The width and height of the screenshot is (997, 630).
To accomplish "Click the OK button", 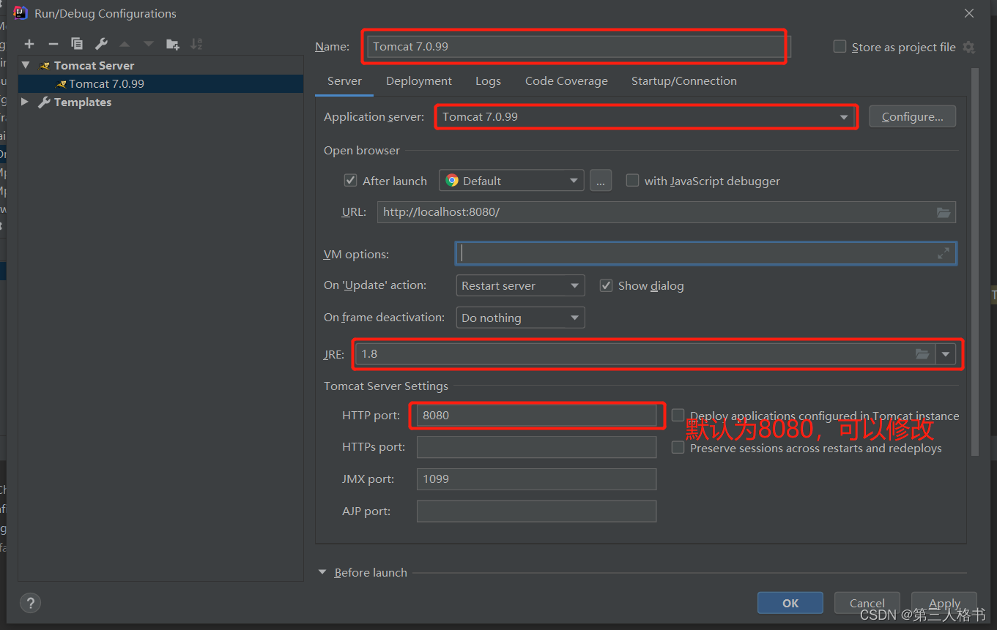I will click(x=790, y=603).
